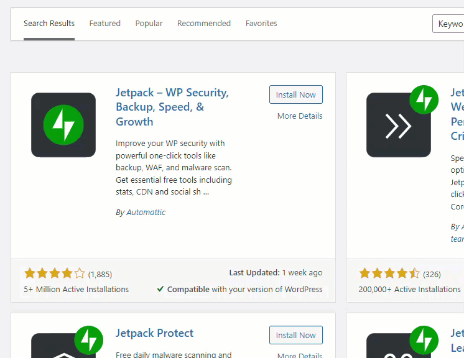Screen dimensions: 464x358
Task: Open Jetpack – WP Security, Backup title link
Action: 172,107
